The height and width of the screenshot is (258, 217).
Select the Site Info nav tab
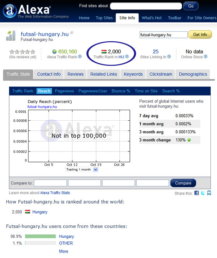click(127, 18)
